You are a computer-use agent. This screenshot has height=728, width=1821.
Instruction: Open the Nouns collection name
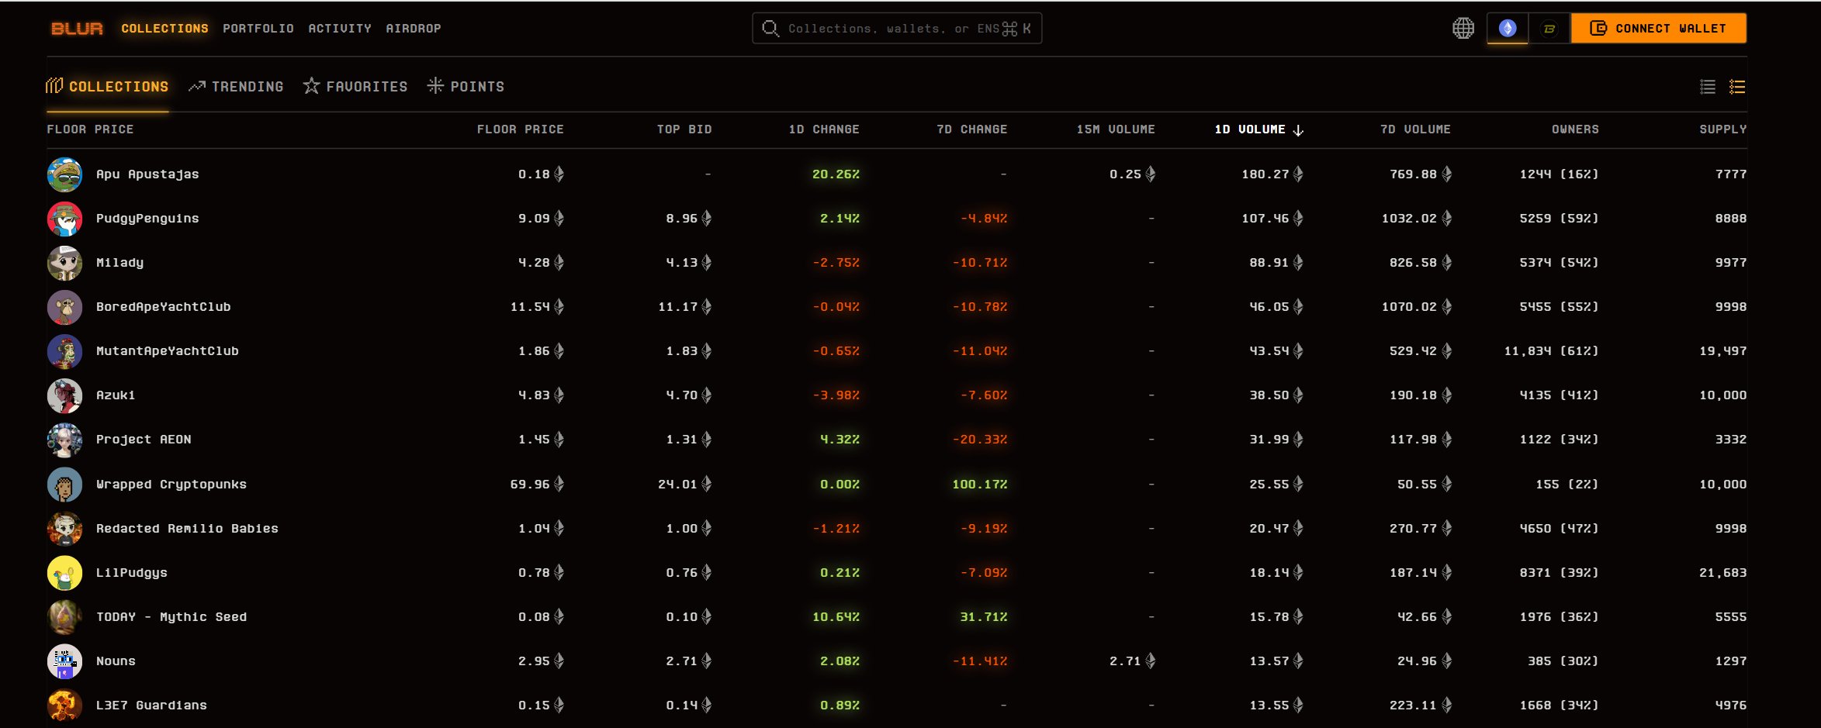(116, 661)
